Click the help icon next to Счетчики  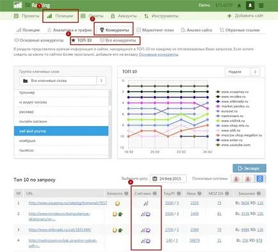click(154, 193)
